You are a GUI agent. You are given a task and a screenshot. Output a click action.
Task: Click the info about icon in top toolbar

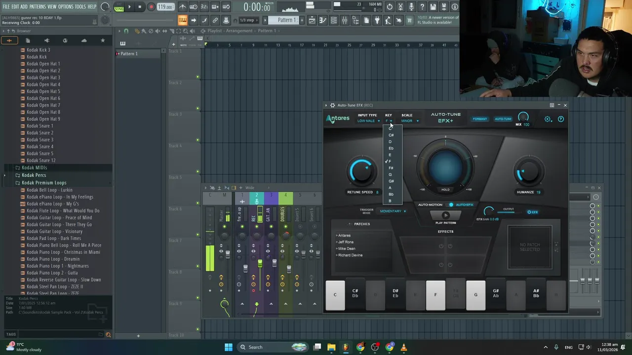coord(455,7)
